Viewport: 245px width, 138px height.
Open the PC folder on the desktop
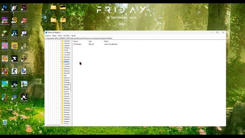[x=53, y=8]
